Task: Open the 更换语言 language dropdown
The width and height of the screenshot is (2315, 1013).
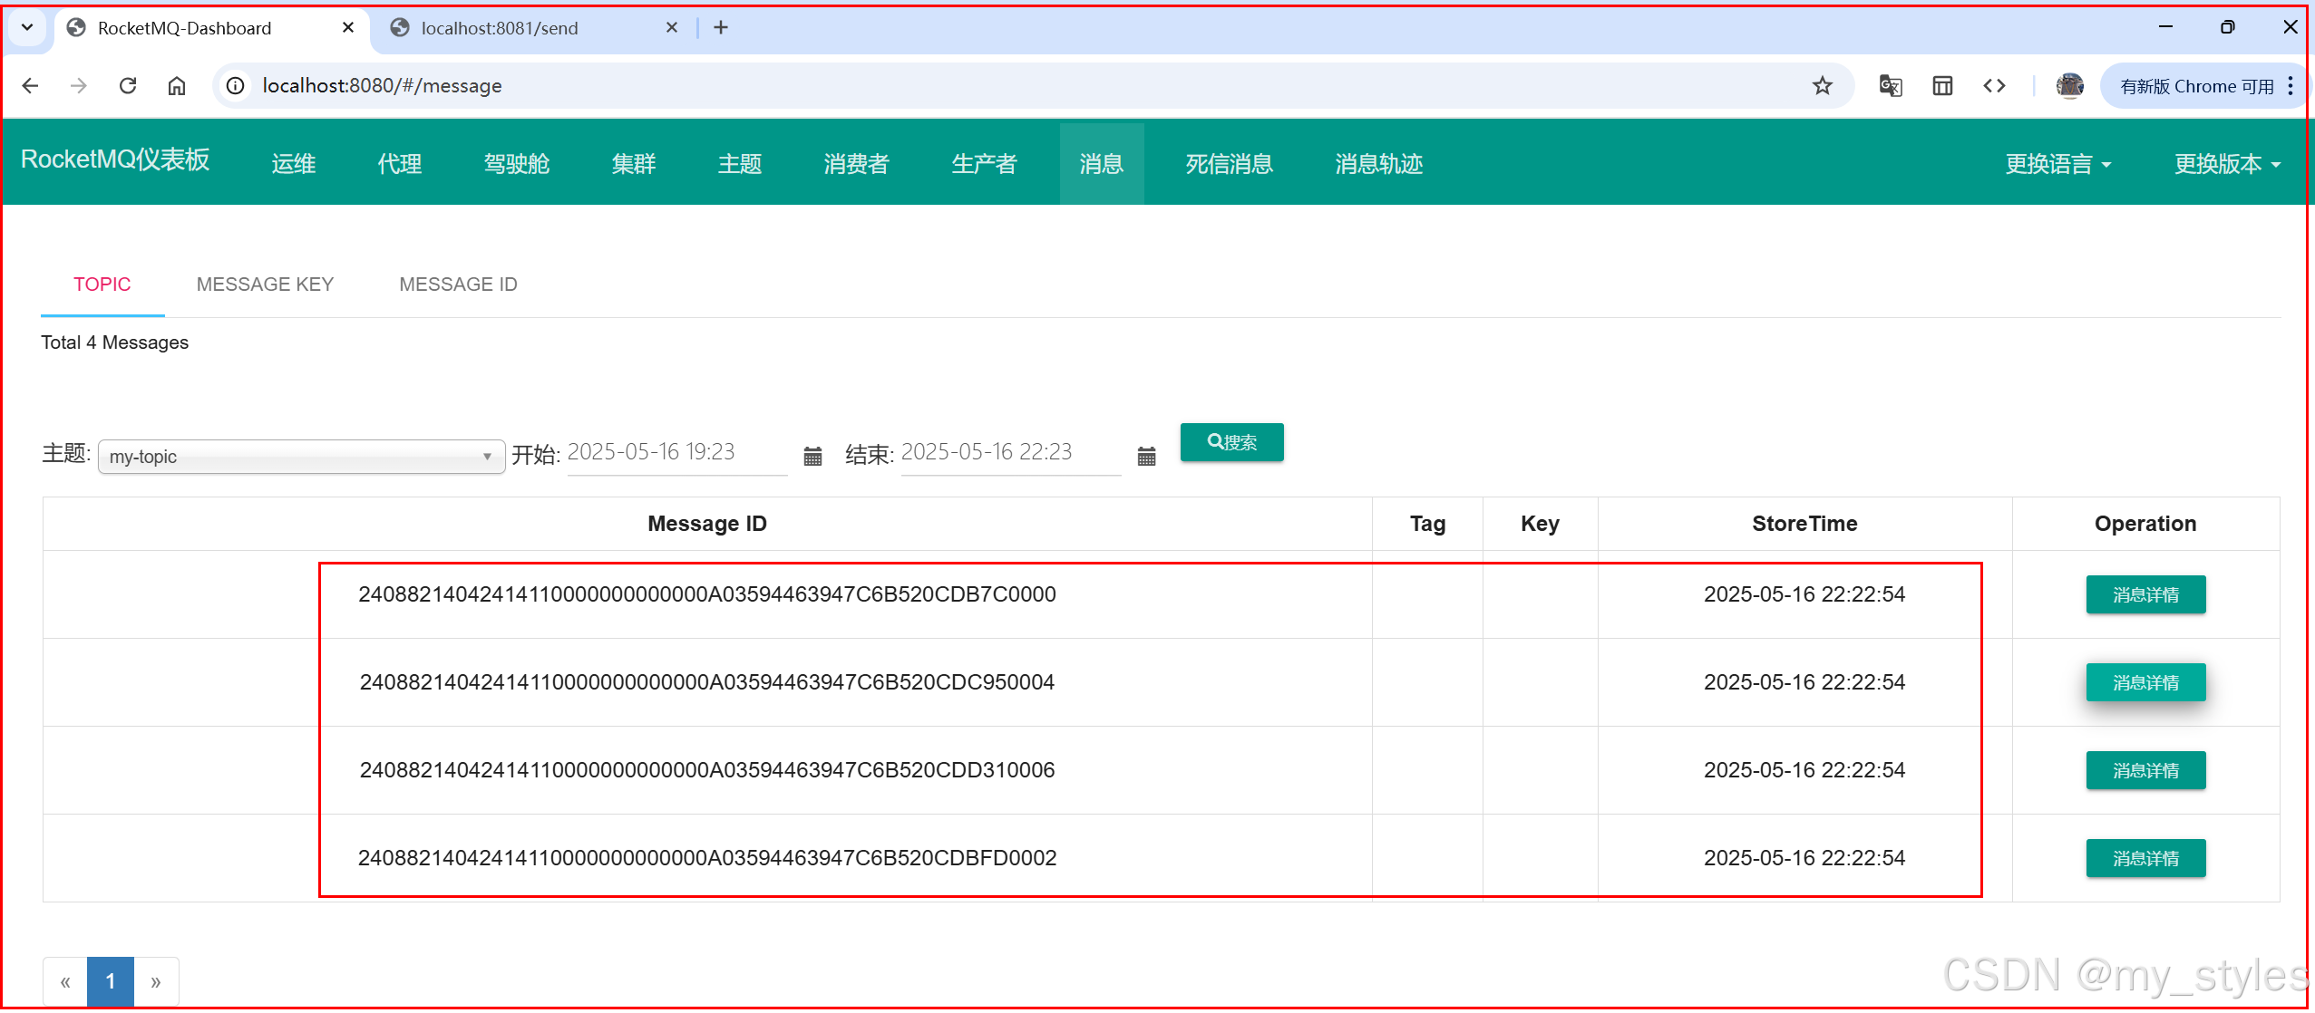Action: [x=2058, y=164]
